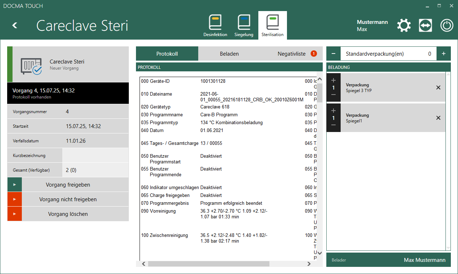This screenshot has height=274, width=458.
Task: Switch to the Beladen tab
Action: click(229, 54)
